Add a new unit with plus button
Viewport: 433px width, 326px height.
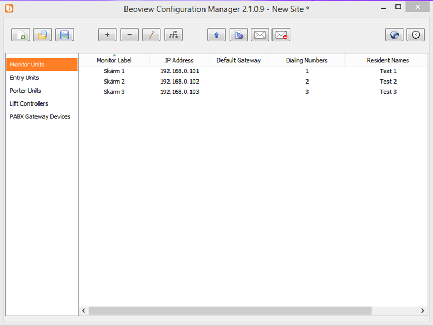click(x=107, y=35)
